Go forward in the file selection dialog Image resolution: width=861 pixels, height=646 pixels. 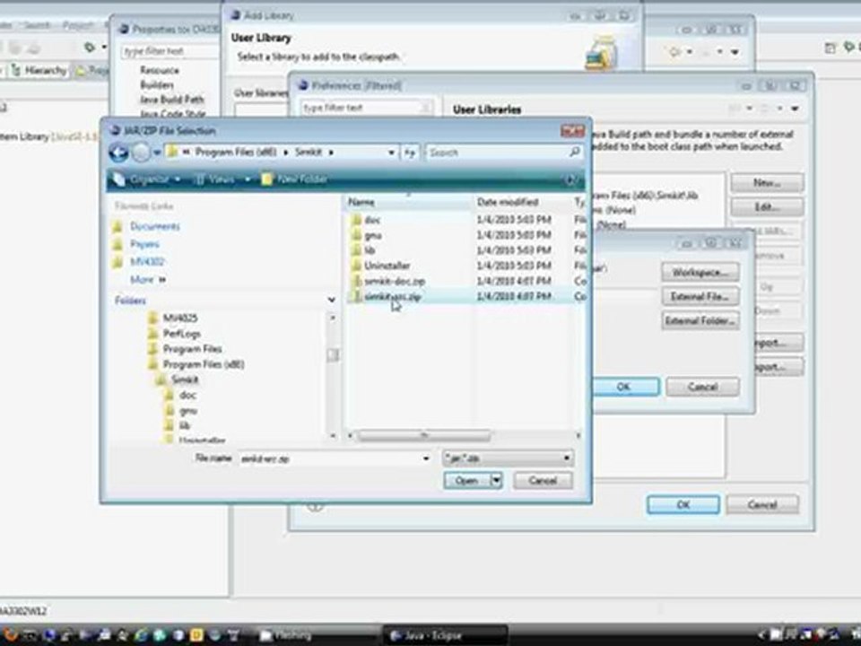[141, 153]
